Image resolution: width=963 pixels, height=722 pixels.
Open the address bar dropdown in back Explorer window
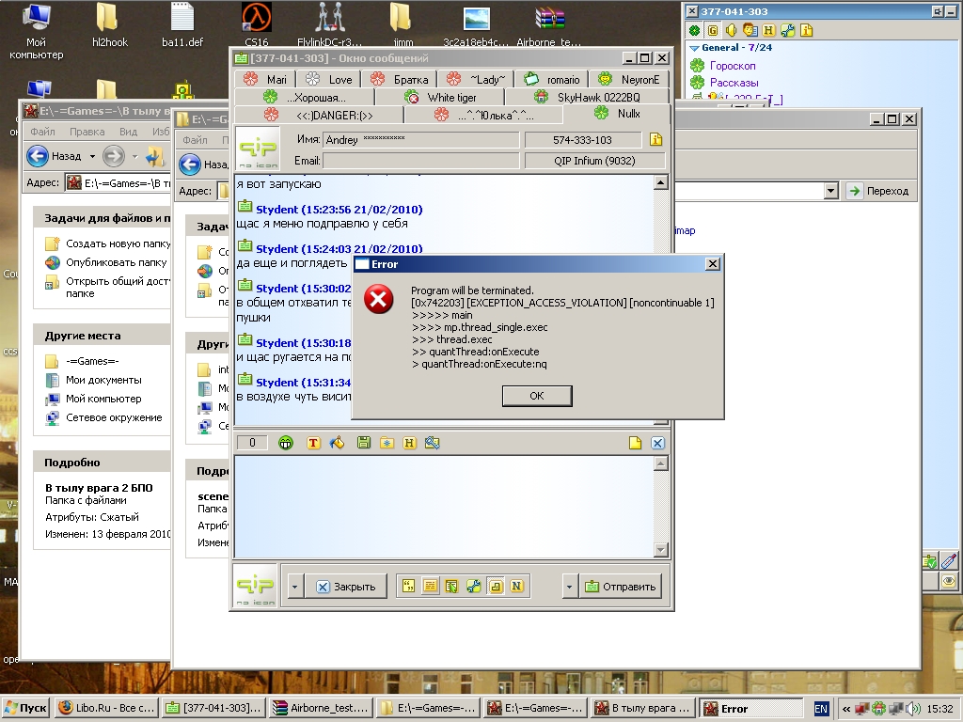831,191
